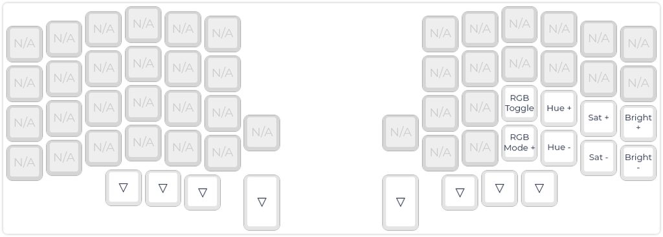Viewport: 663px width, 237px height.
Task: Select middle transparent key of right thumb row
Action: [499, 188]
